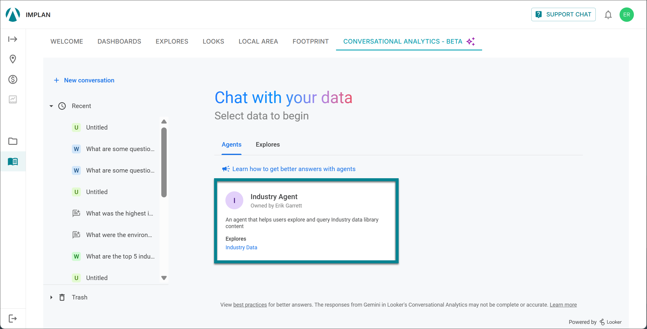Click the IMPLAN logo icon
This screenshot has width=647, height=329.
[13, 15]
